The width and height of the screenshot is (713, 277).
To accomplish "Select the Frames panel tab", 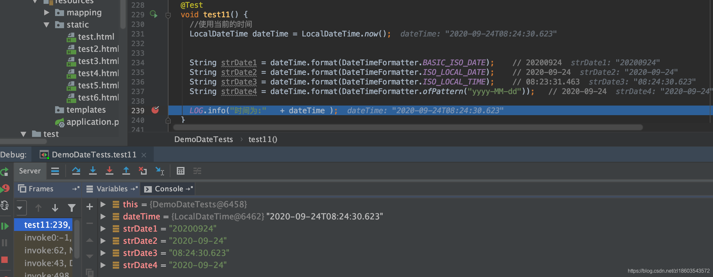I will [x=41, y=189].
